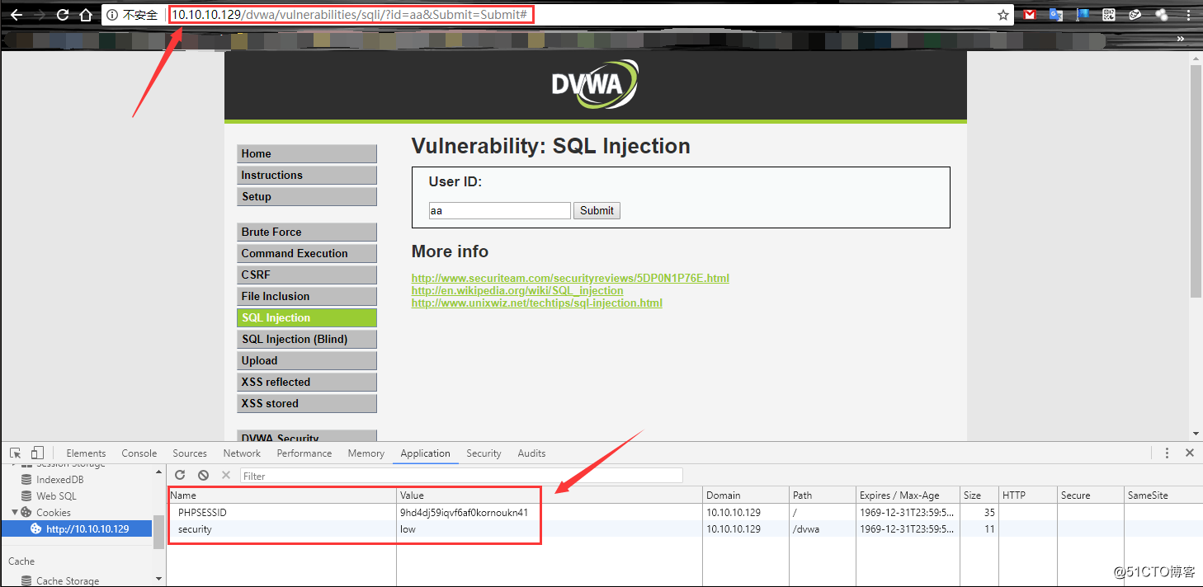This screenshot has height=587, width=1203.
Task: Click the Submit button
Action: pyautogui.click(x=597, y=210)
